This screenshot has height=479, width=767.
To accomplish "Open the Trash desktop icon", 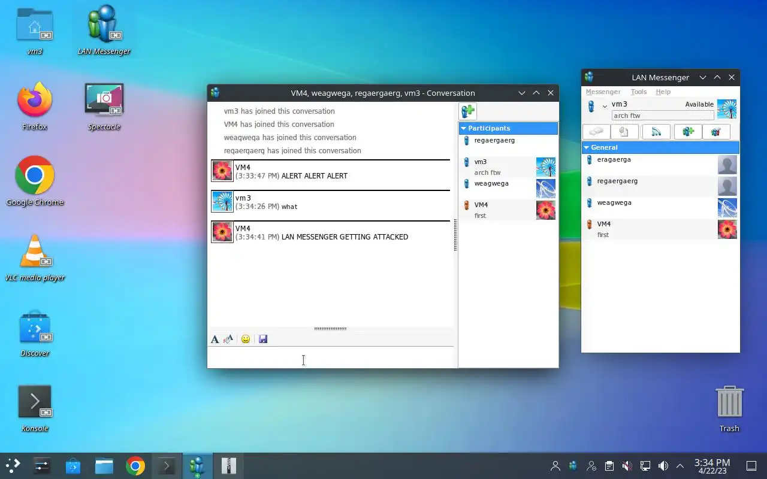I will pos(729,408).
